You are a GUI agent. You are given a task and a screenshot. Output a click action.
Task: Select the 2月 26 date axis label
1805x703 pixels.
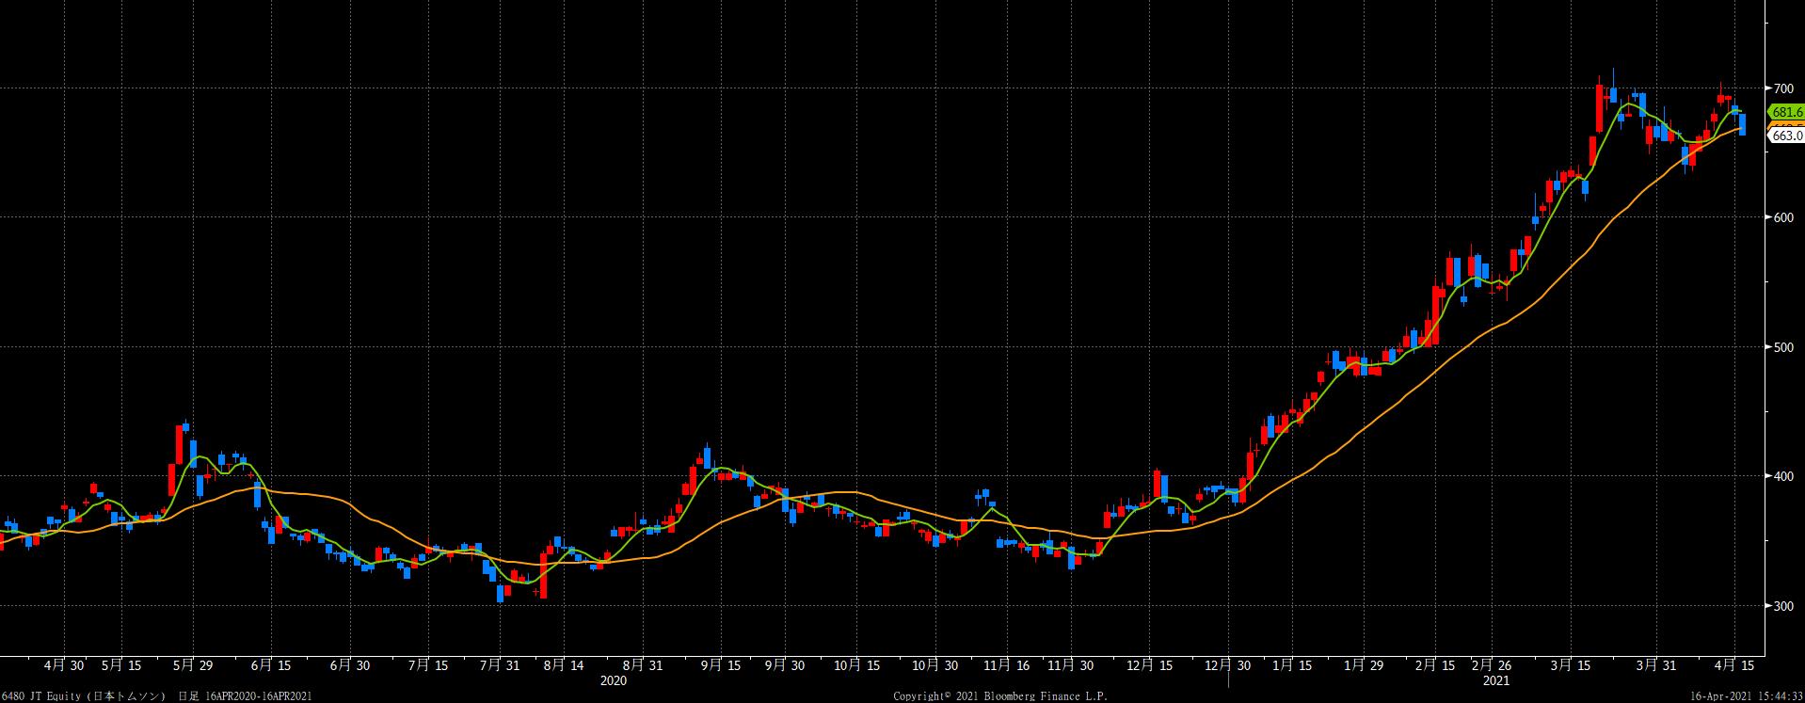coord(1493,665)
